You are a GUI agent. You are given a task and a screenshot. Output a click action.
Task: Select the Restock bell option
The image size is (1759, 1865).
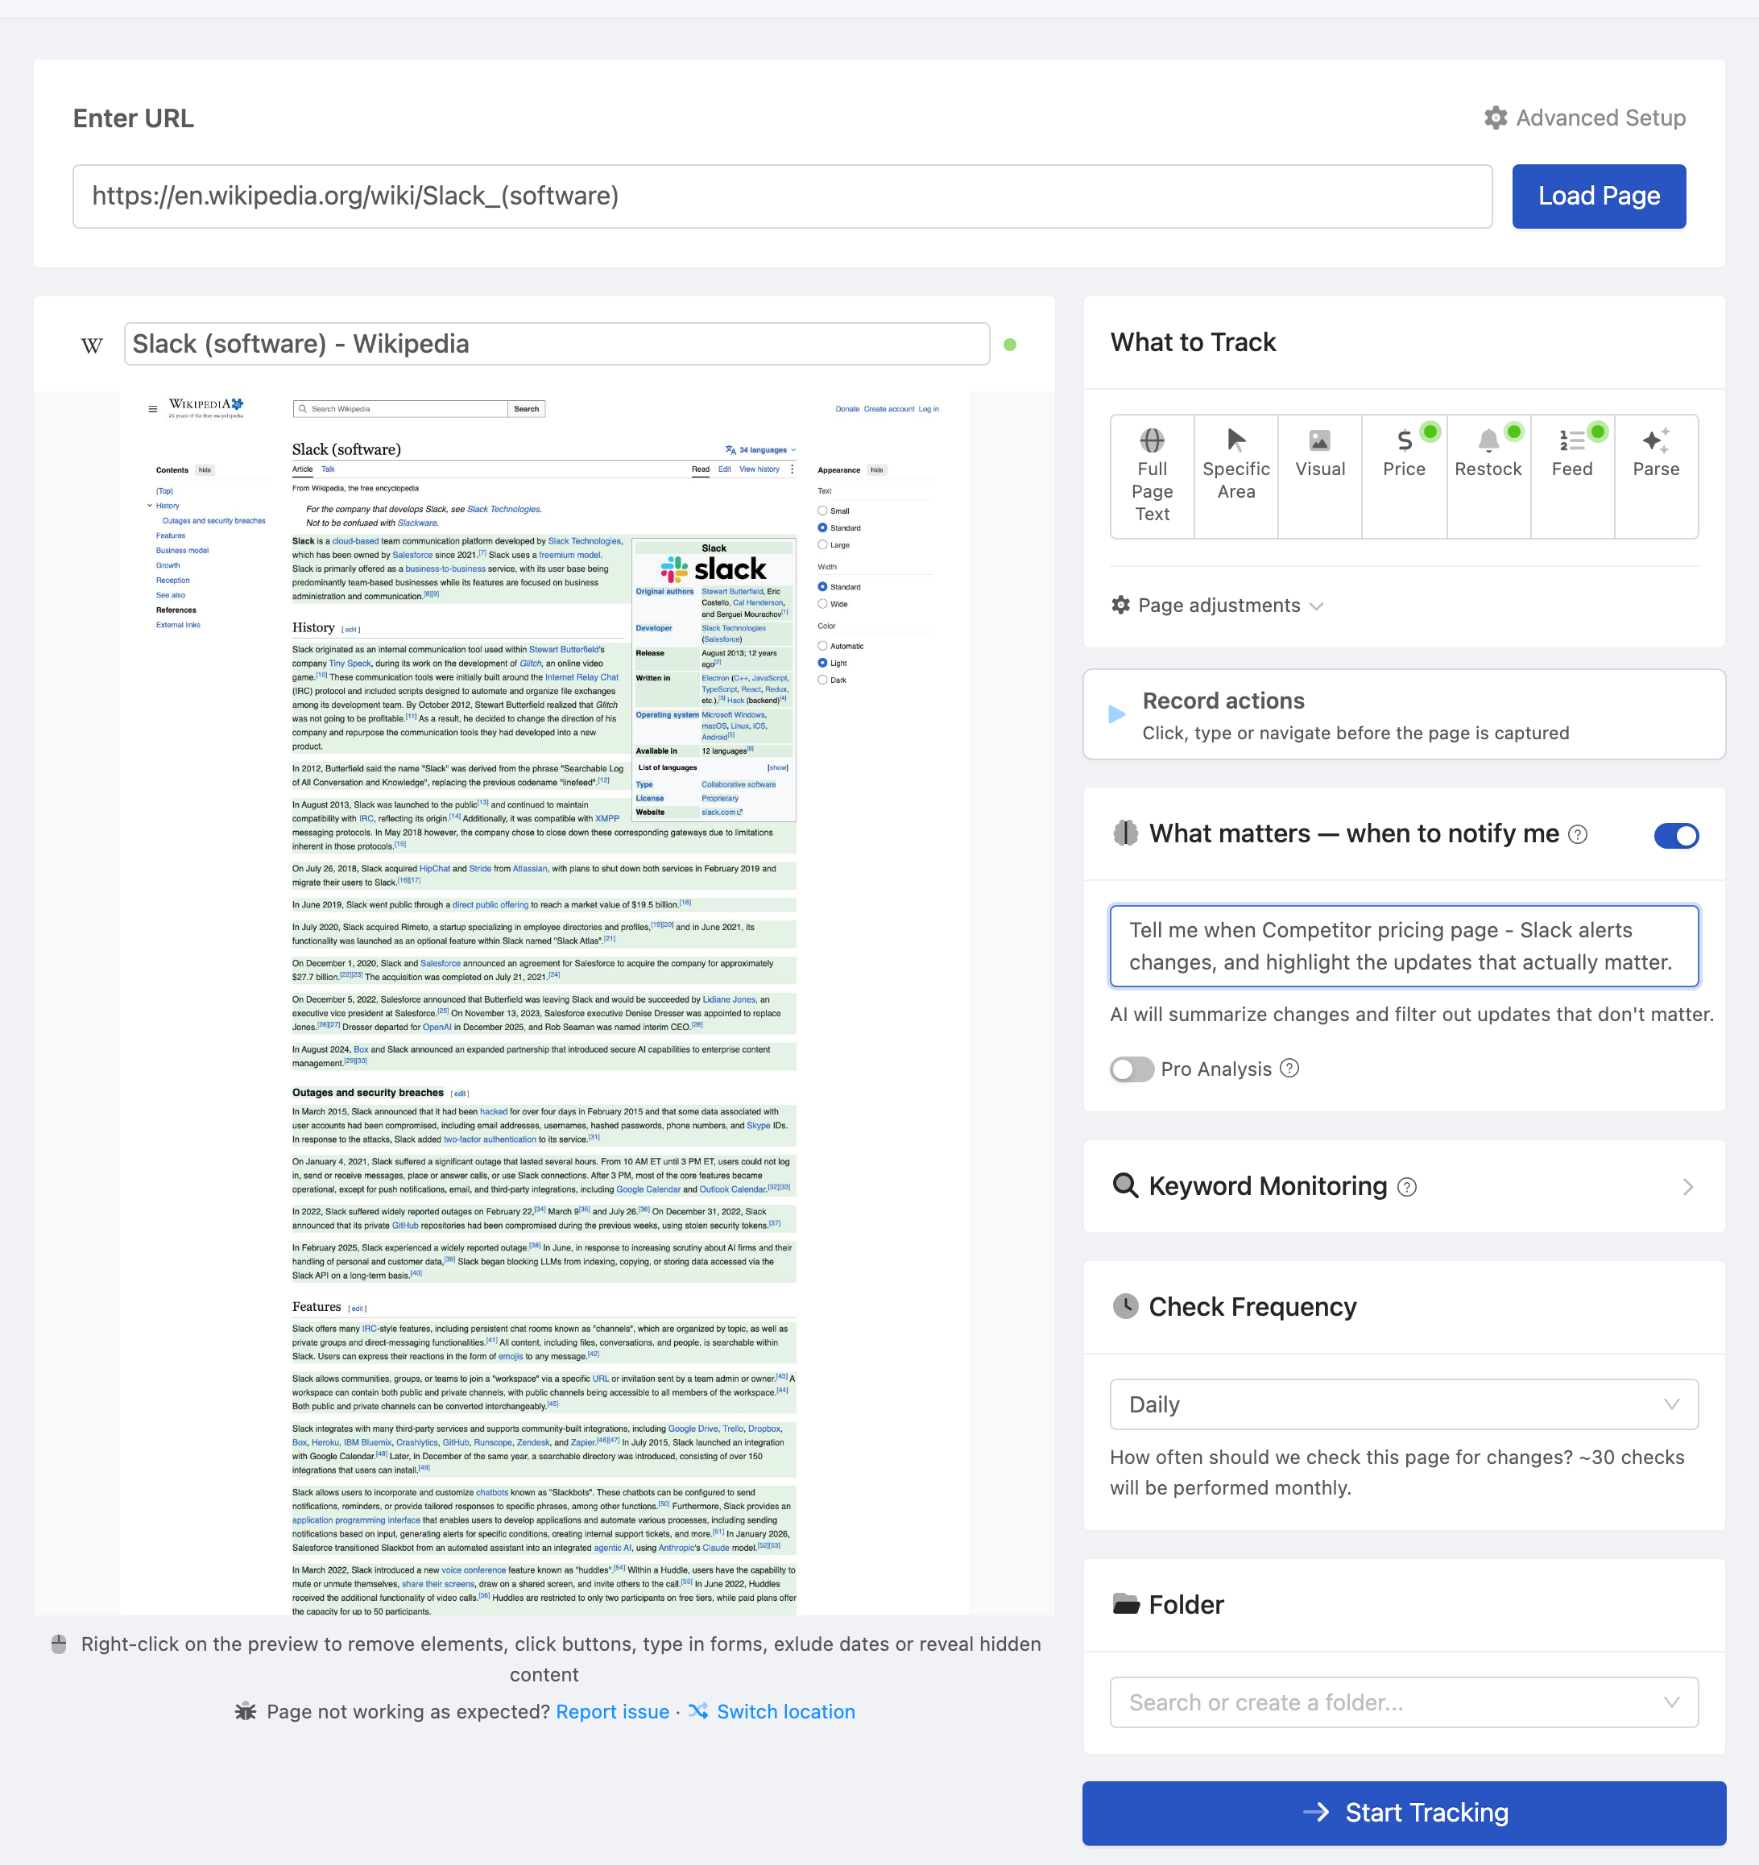[x=1489, y=477]
